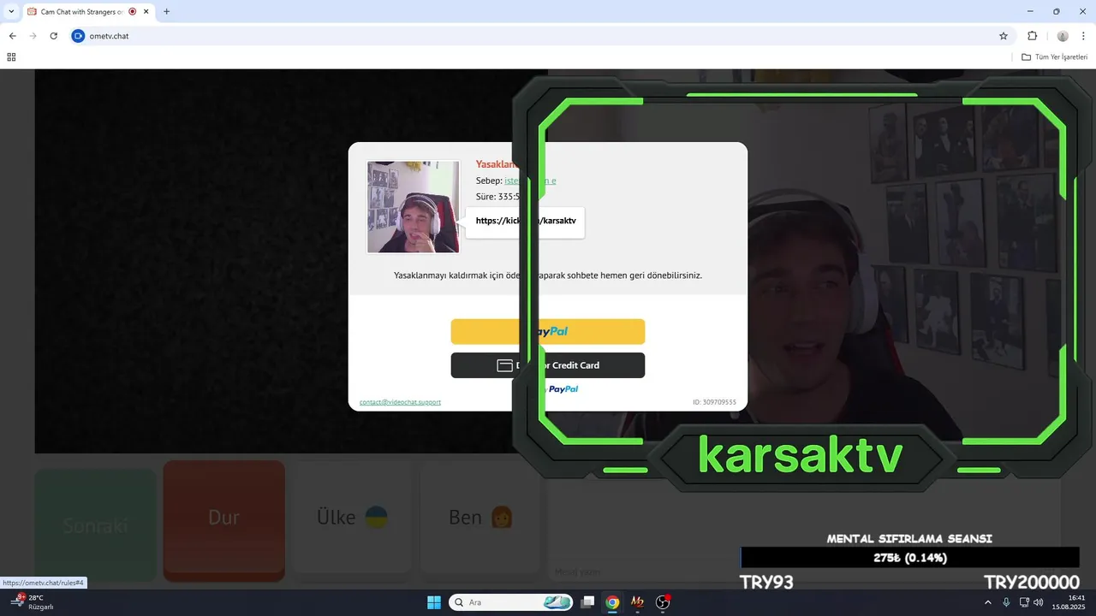Click the red Dur button
Screen dimensions: 1096x616
tap(223, 518)
